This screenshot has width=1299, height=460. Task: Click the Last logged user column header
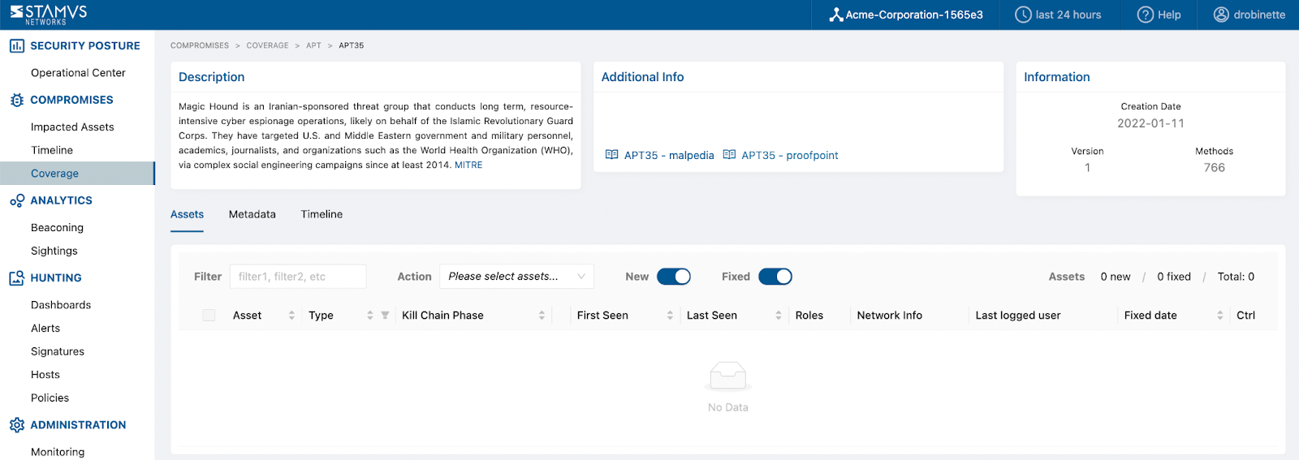1018,316
